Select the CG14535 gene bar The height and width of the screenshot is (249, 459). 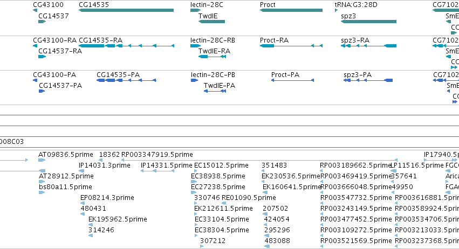coord(126,10)
